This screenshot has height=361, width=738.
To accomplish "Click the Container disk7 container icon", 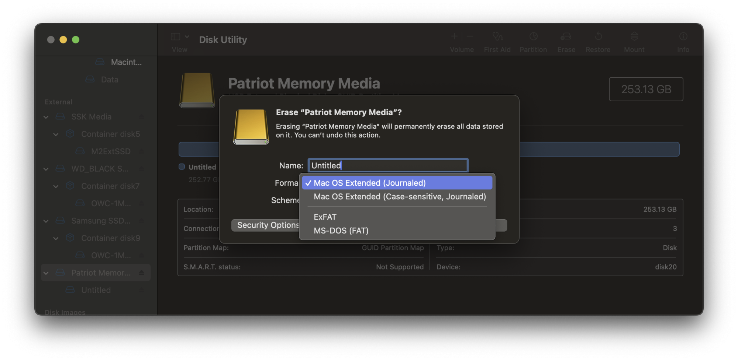I will 70,186.
